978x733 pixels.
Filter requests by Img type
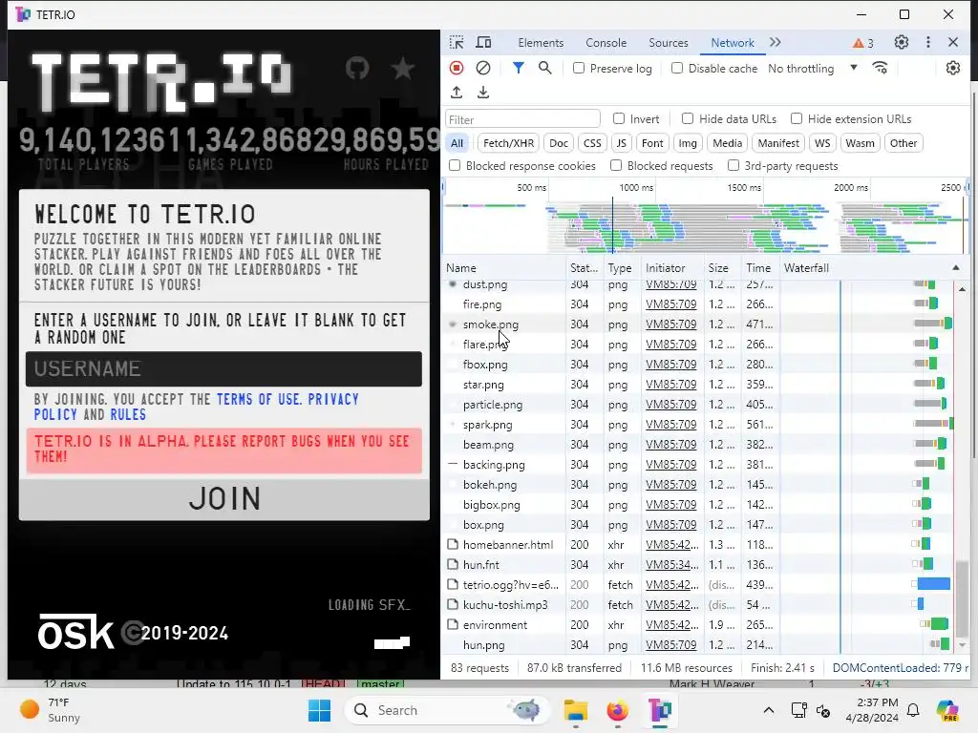tap(688, 143)
